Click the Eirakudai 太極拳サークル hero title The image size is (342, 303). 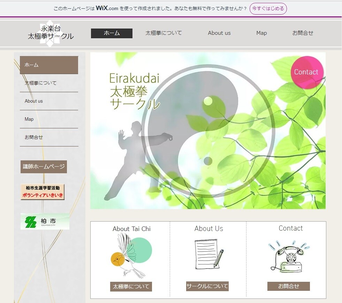[x=135, y=91]
